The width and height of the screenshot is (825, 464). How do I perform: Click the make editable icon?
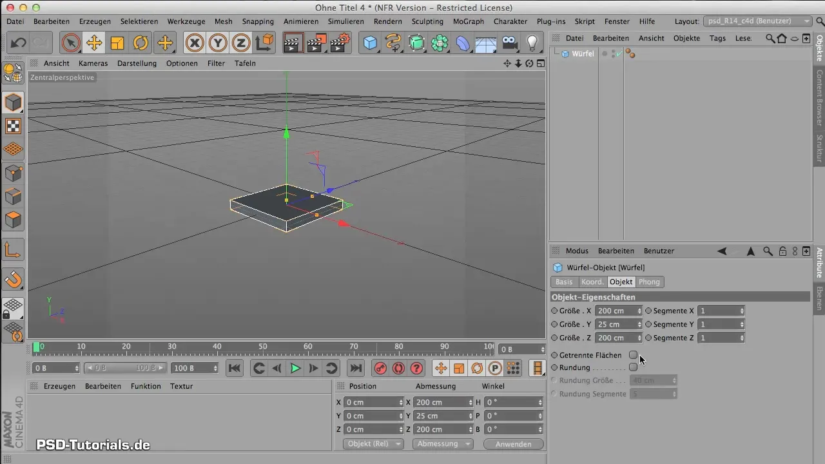click(13, 73)
